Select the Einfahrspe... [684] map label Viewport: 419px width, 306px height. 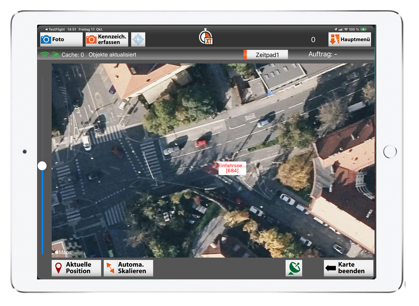tap(232, 168)
